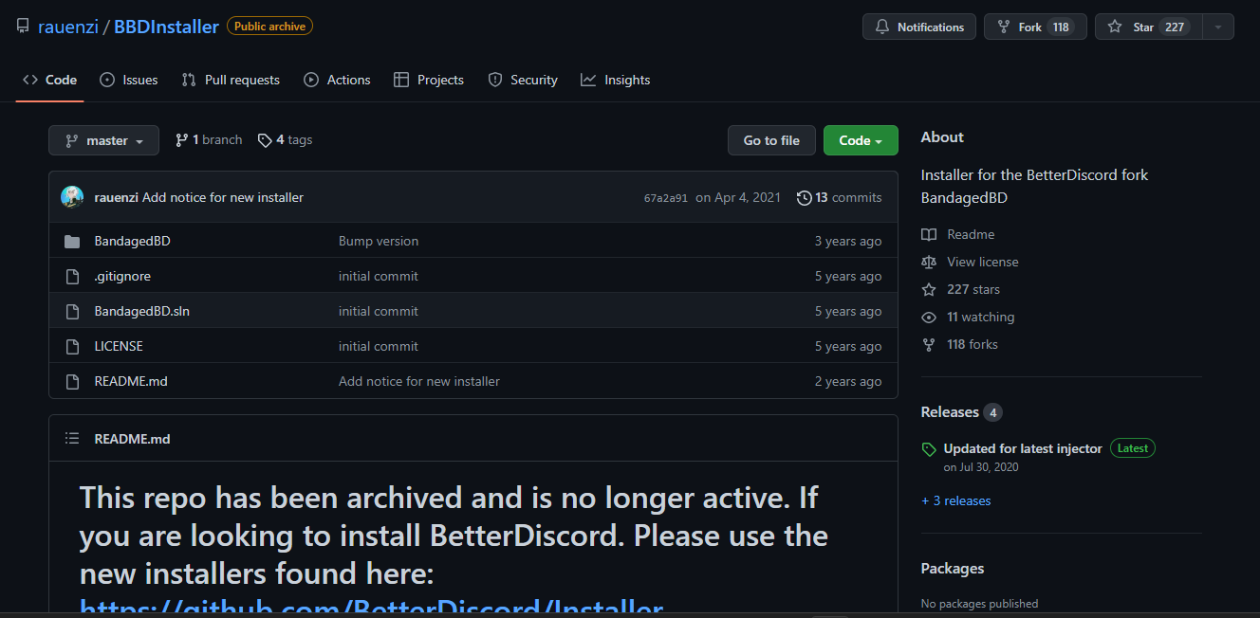Open the Pull requests tab

231,80
